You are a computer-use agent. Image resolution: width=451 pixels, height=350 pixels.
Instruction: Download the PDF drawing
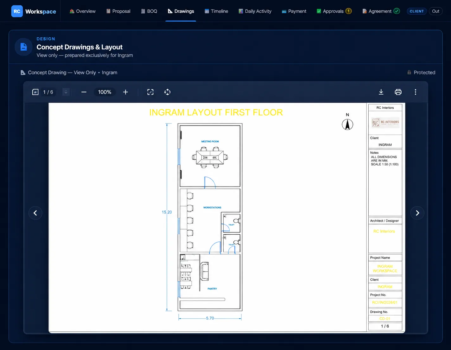point(381,92)
